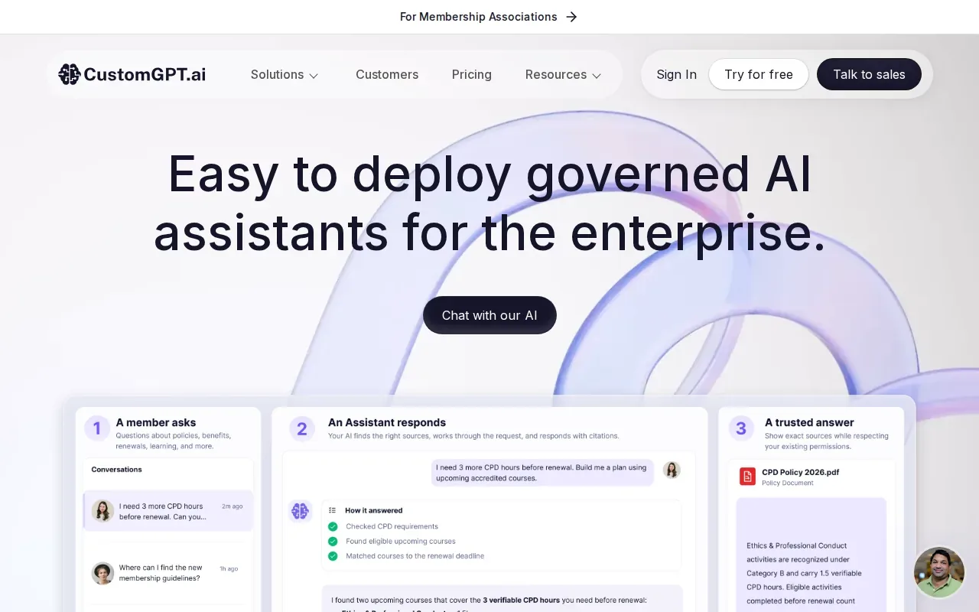Click the 'Found eligible upcoming courses' step text

point(401,541)
